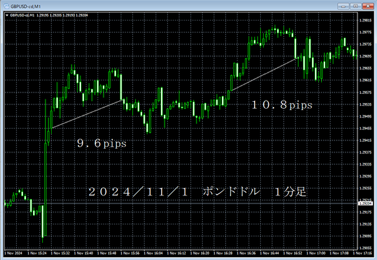Click the horizontal bid price line
The image size is (377, 260).
tap(186, 203)
